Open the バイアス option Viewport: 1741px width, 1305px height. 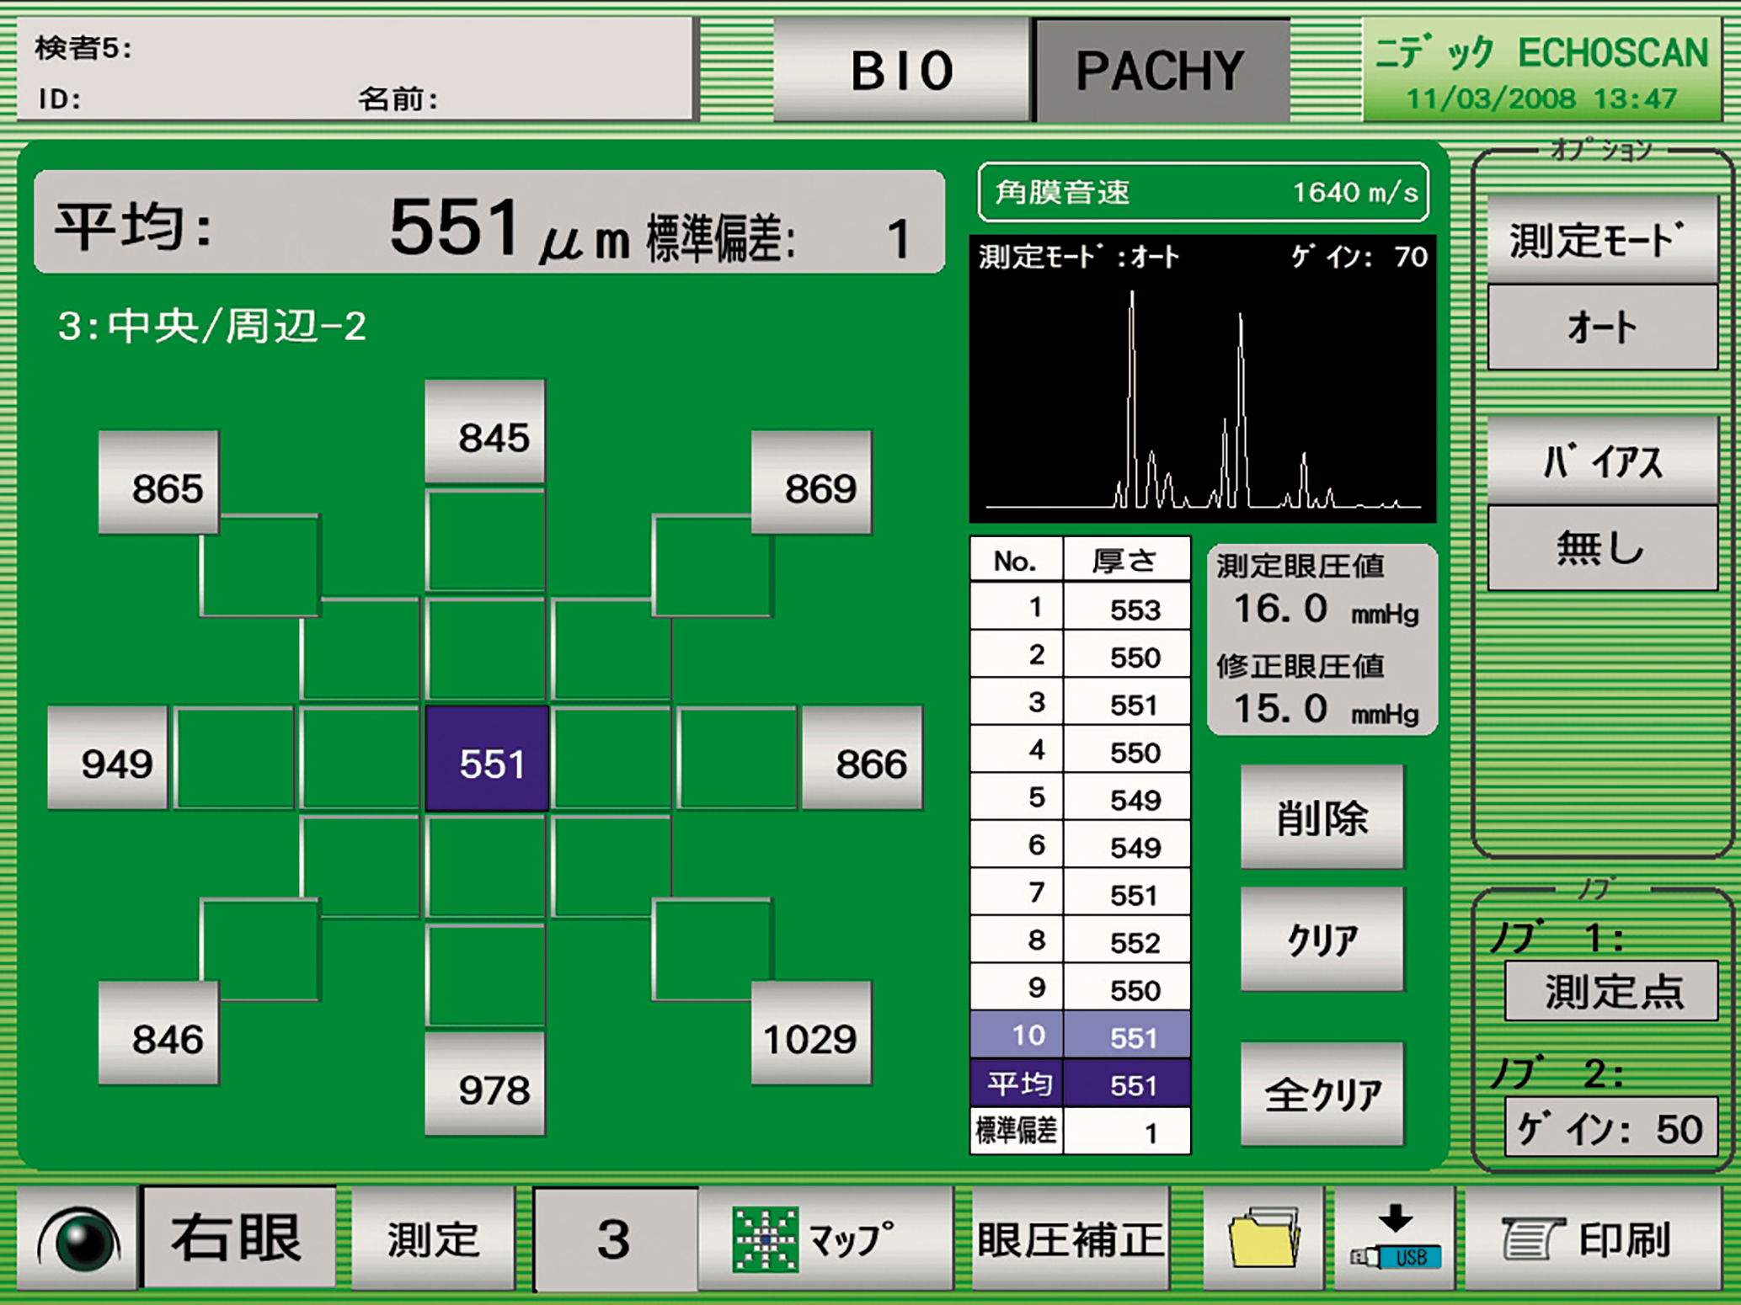(x=1601, y=461)
